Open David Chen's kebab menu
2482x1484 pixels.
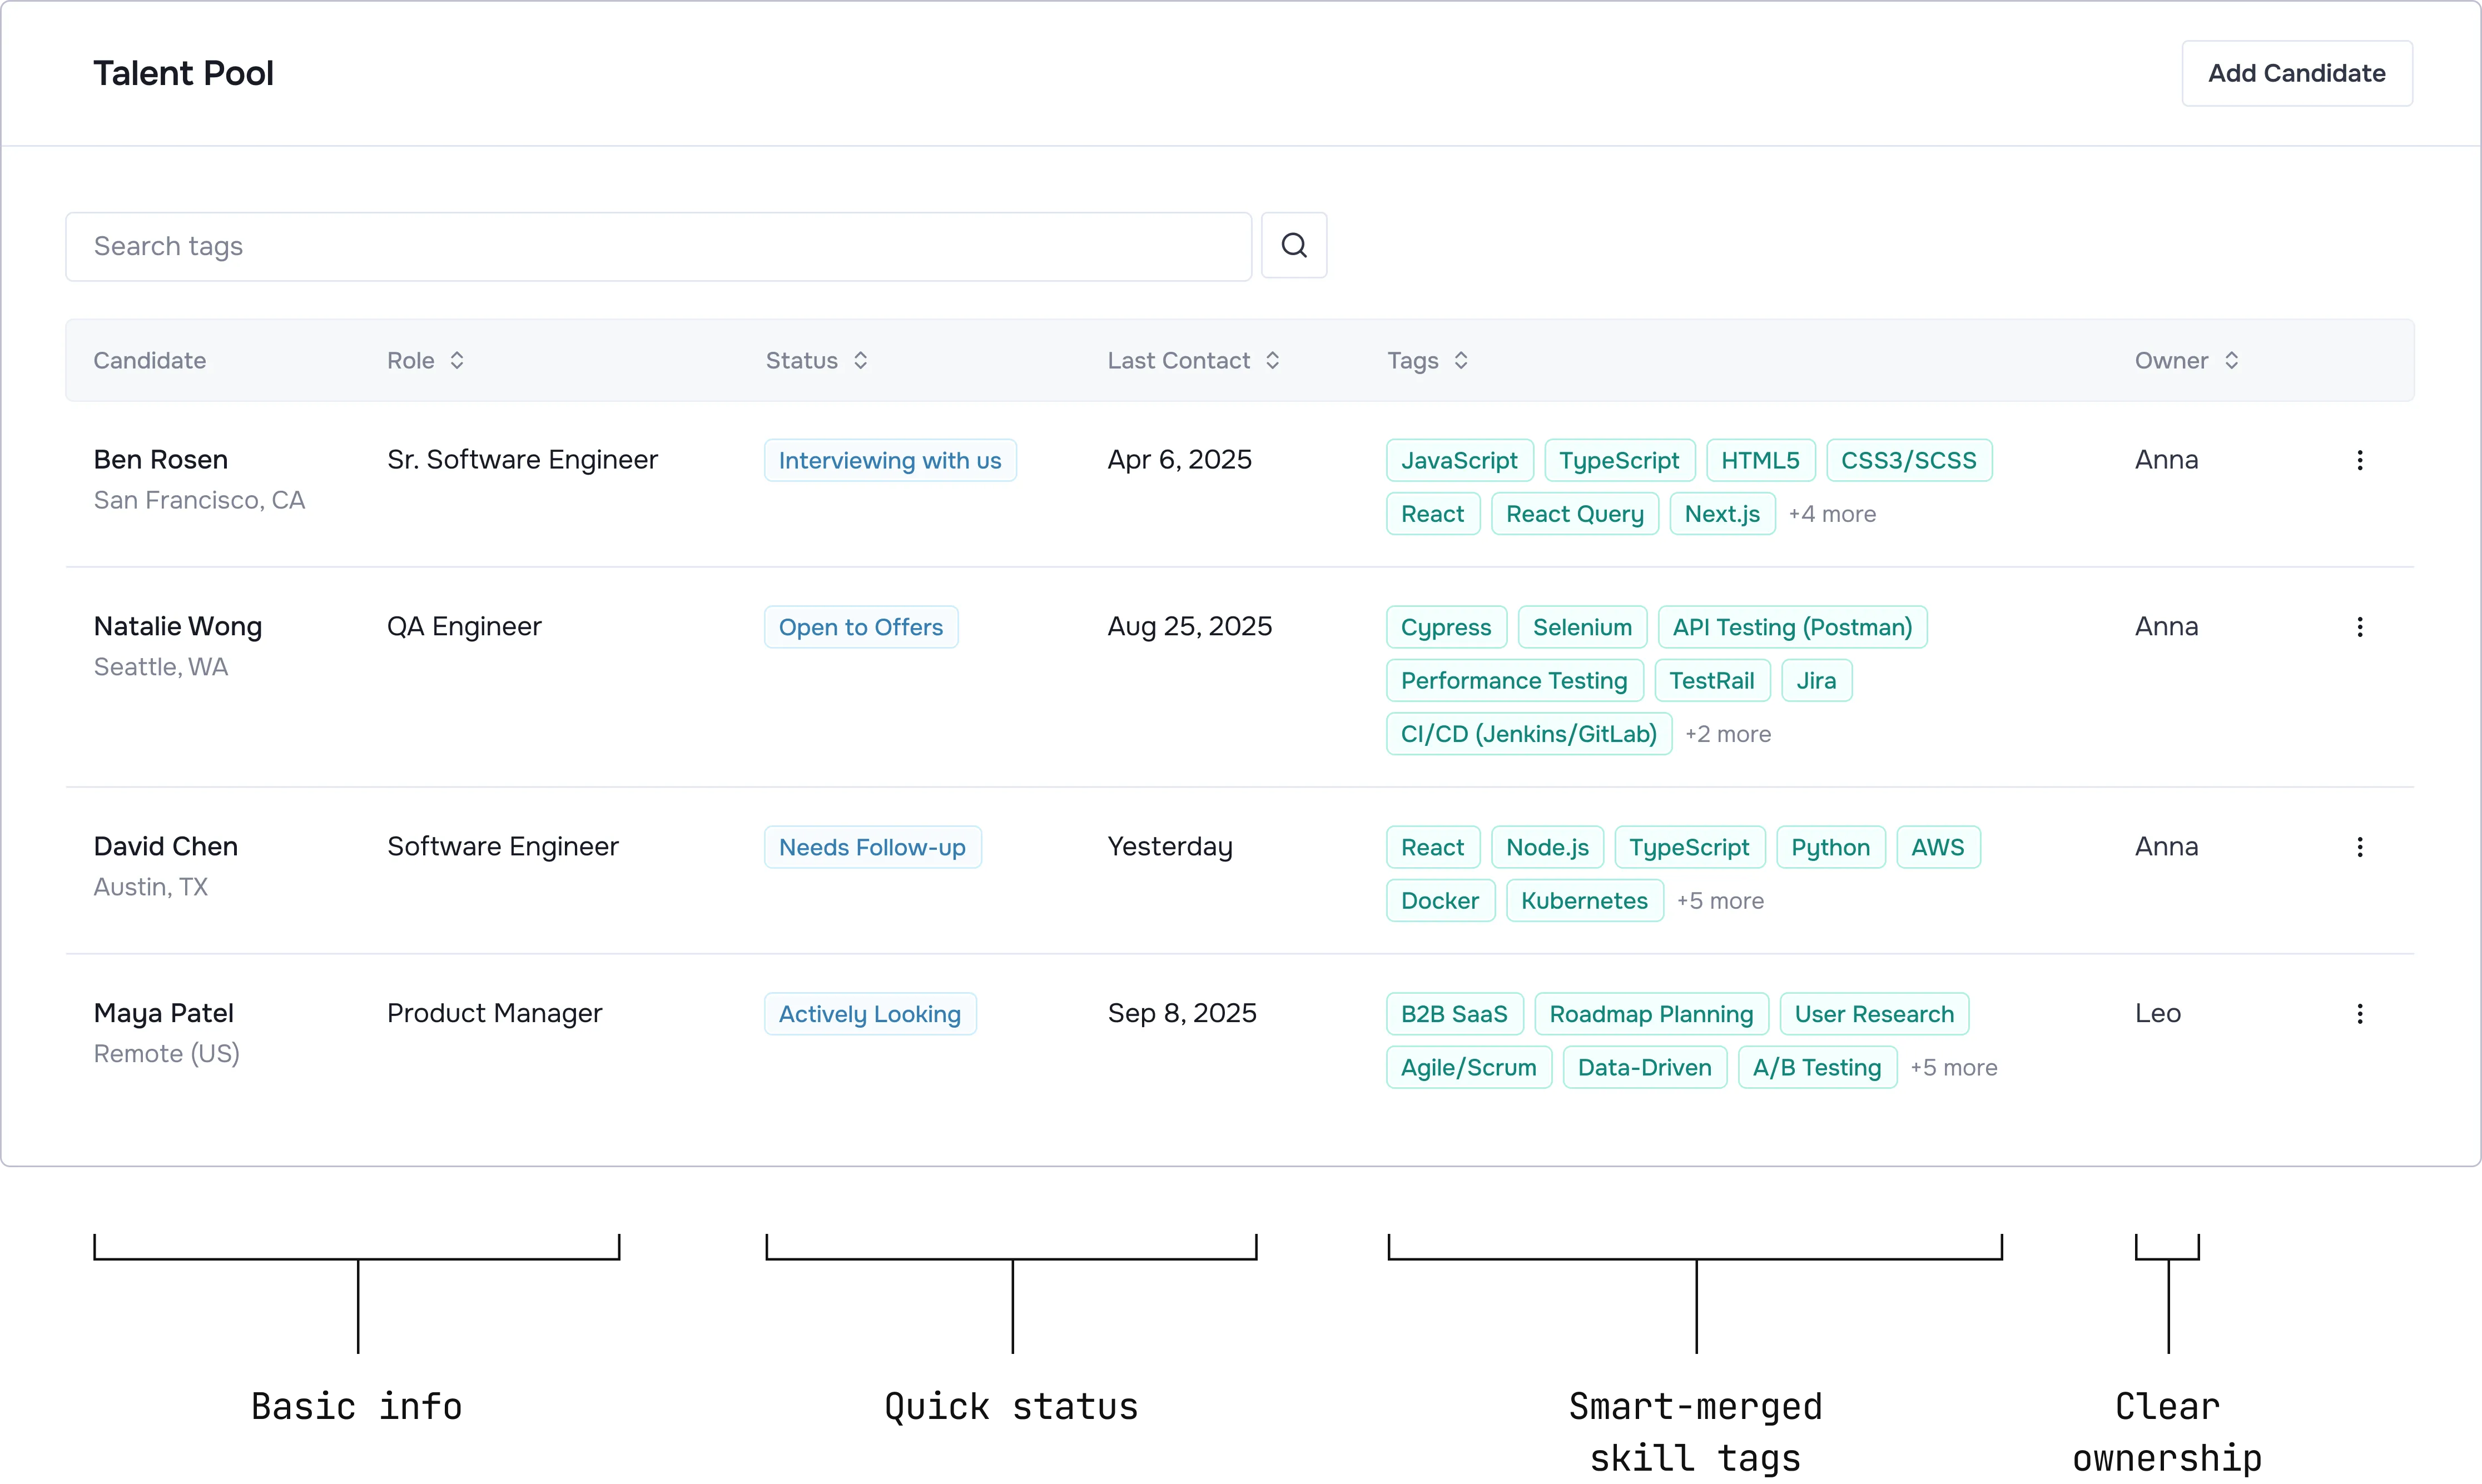pyautogui.click(x=2359, y=847)
